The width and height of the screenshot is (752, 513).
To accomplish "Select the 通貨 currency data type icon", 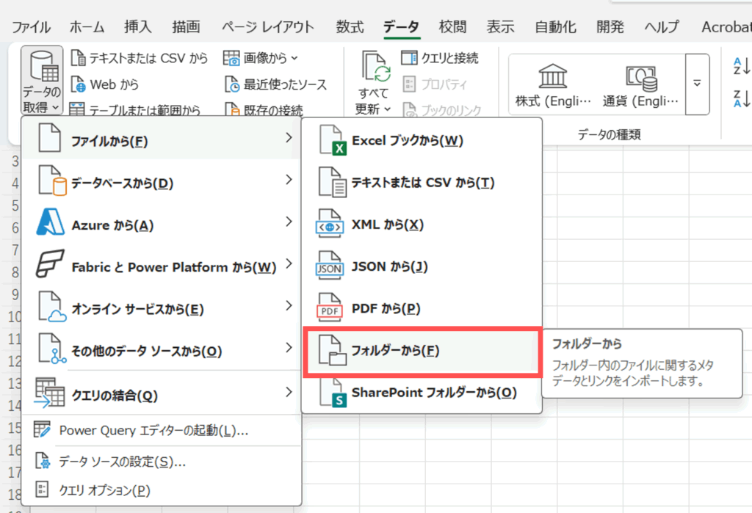I will point(640,75).
